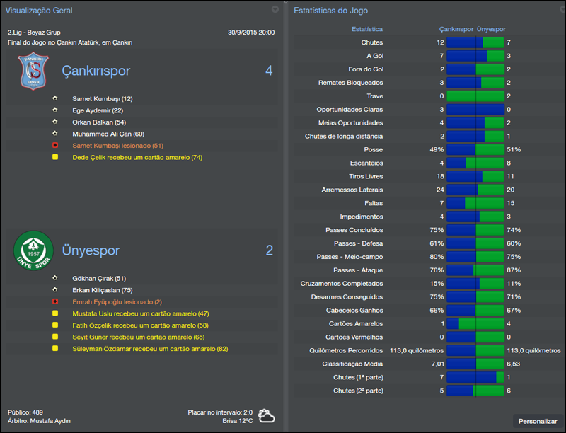Viewport: 566px width, 433px height.
Task: Open the gear icon on Visualização Geral panel
Action: coord(275,10)
